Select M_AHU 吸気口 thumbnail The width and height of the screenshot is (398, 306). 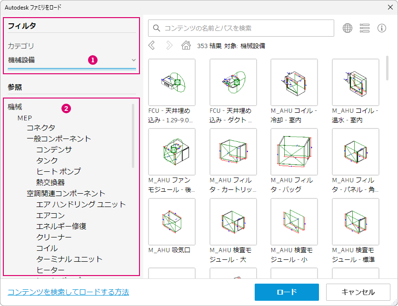click(x=172, y=222)
